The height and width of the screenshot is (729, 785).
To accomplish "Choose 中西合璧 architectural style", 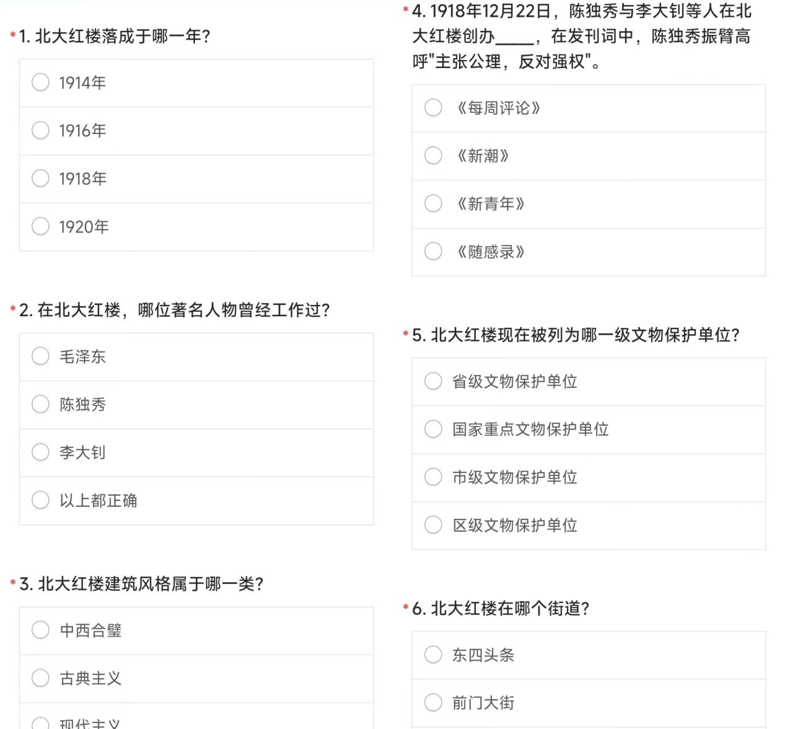I will (x=40, y=630).
